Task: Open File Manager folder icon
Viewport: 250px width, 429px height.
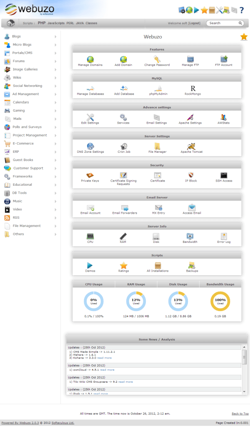Action: (x=157, y=146)
